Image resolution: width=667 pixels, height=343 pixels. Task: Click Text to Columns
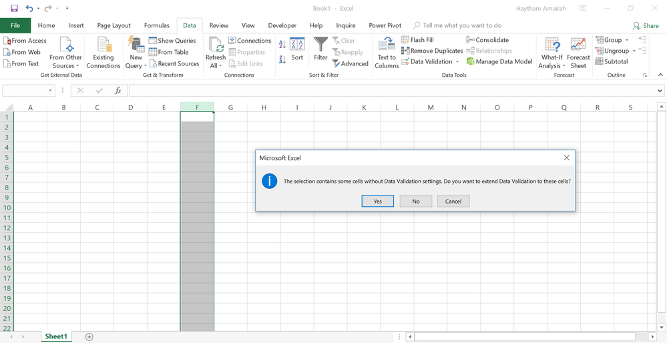point(387,53)
